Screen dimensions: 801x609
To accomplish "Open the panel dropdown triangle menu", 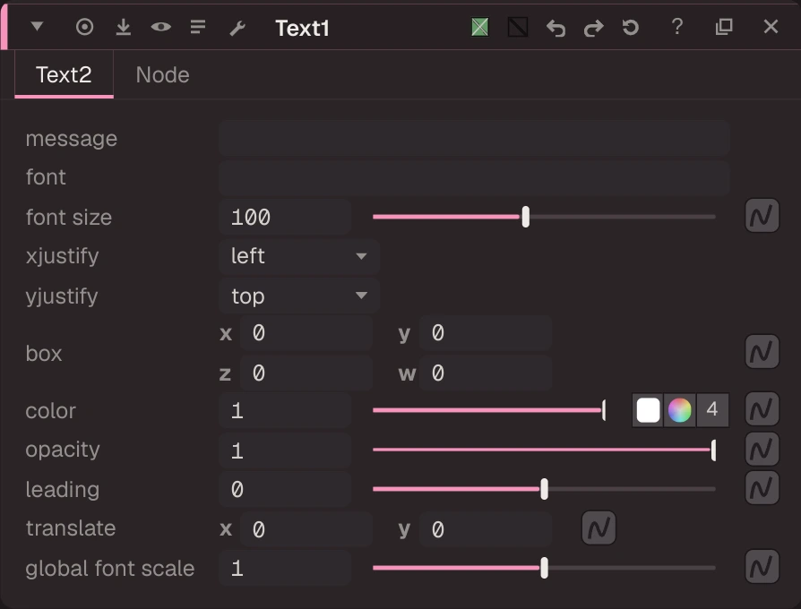I will point(37,26).
